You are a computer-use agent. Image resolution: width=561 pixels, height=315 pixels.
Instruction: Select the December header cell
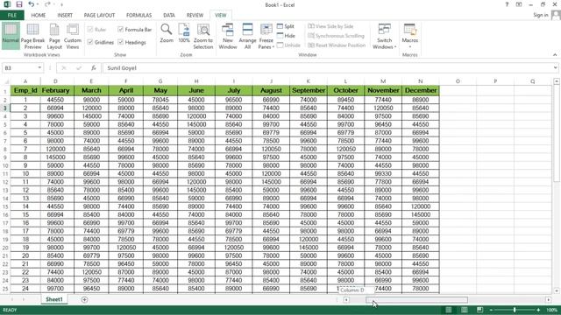click(x=421, y=91)
